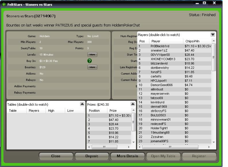Image resolution: width=228 pixels, height=167 pixels.
Task: Select player DemonSeed666 row
Action: coord(175,85)
